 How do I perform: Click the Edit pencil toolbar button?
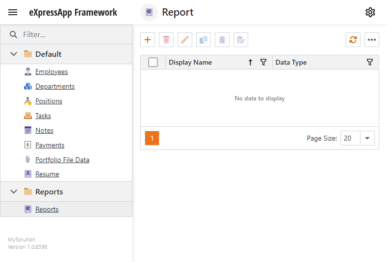(x=185, y=40)
